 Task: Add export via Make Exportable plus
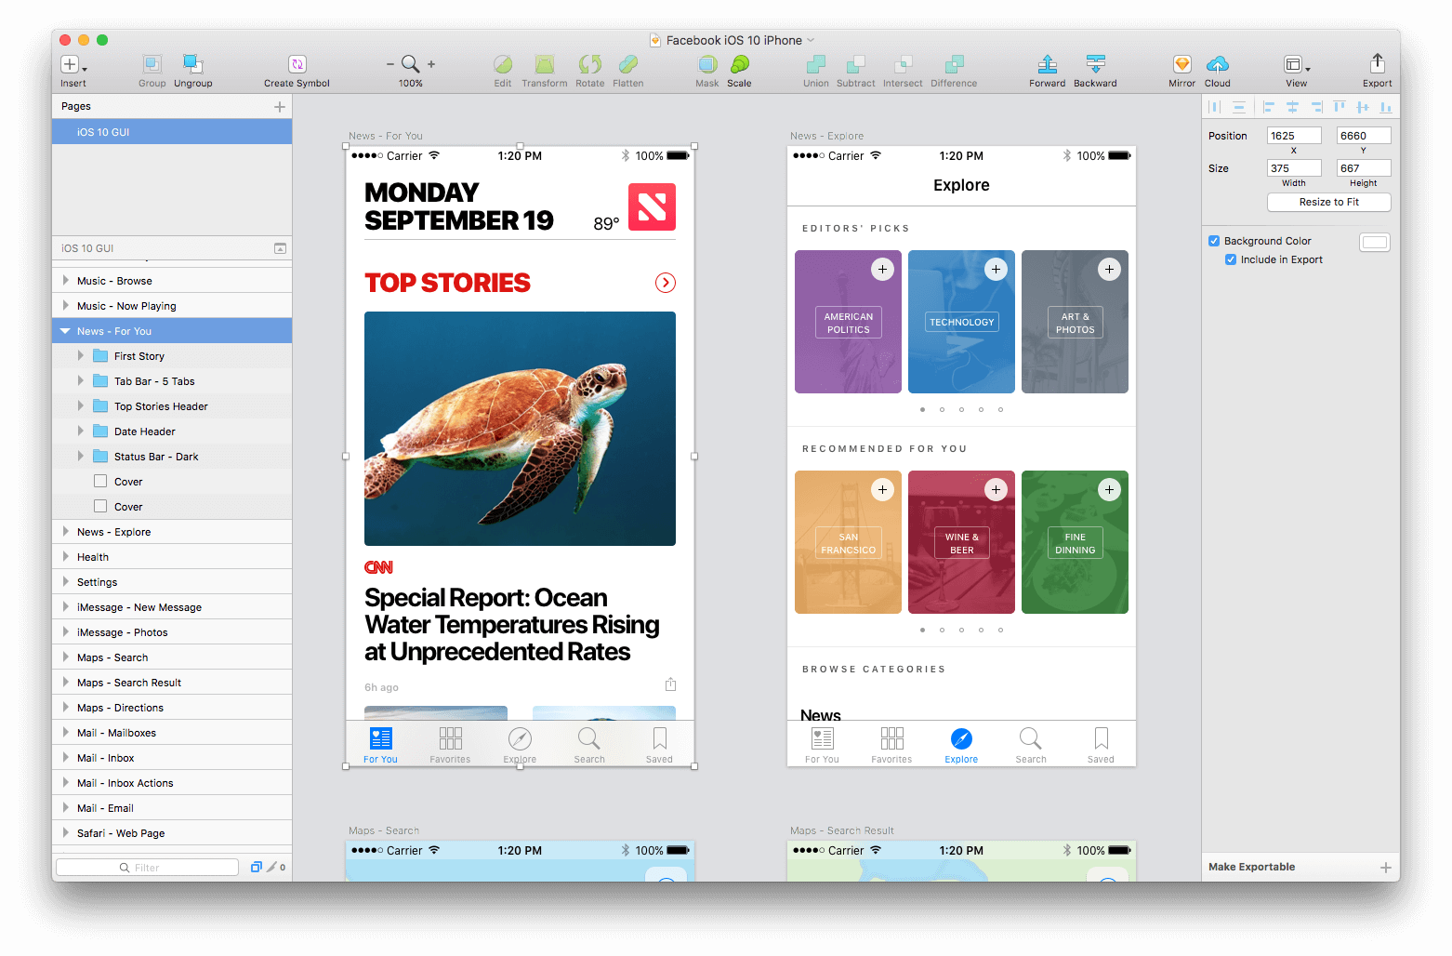pyautogui.click(x=1385, y=867)
